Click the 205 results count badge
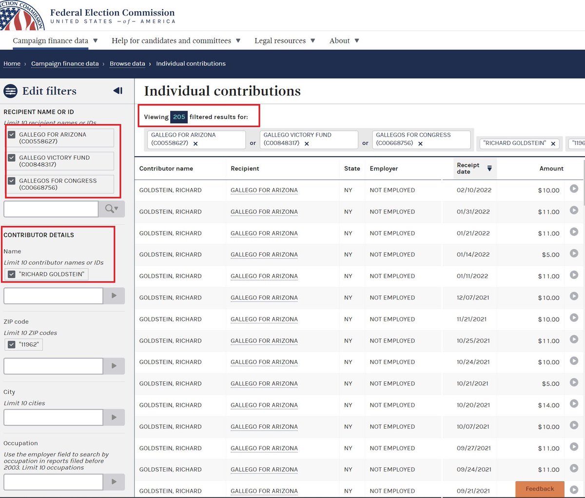The height and width of the screenshot is (498, 585). 179,117
